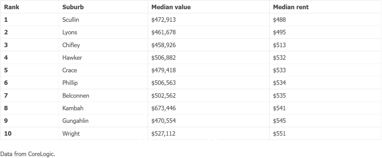Click the $472,913 median value cell
382x158 pixels.
(x=209, y=20)
